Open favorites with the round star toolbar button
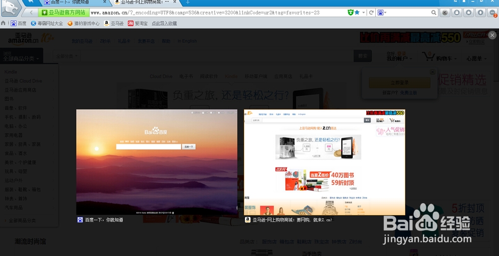This screenshot has width=499, height=256. click(469, 13)
